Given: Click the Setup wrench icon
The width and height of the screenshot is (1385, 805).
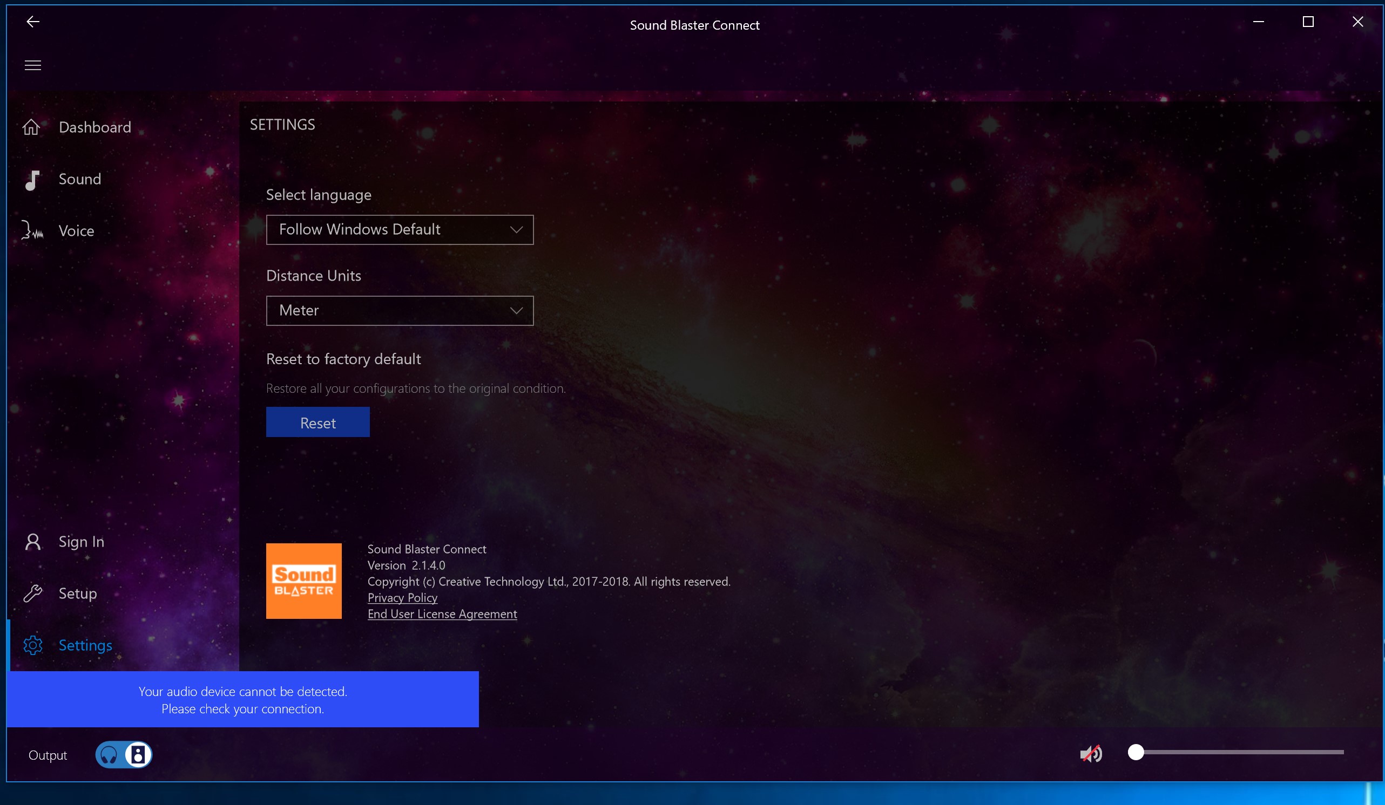Looking at the screenshot, I should (x=32, y=593).
